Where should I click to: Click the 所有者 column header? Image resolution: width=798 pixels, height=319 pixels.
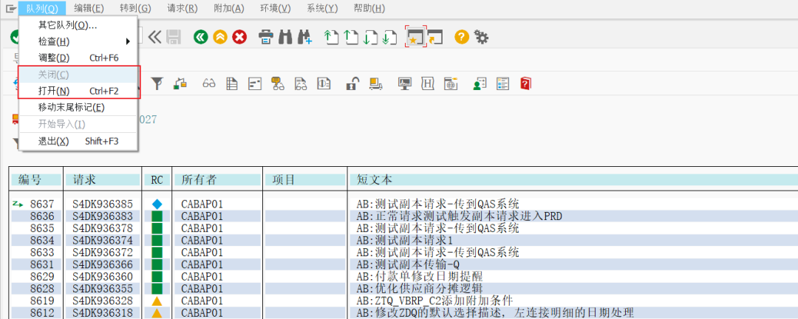tap(218, 179)
